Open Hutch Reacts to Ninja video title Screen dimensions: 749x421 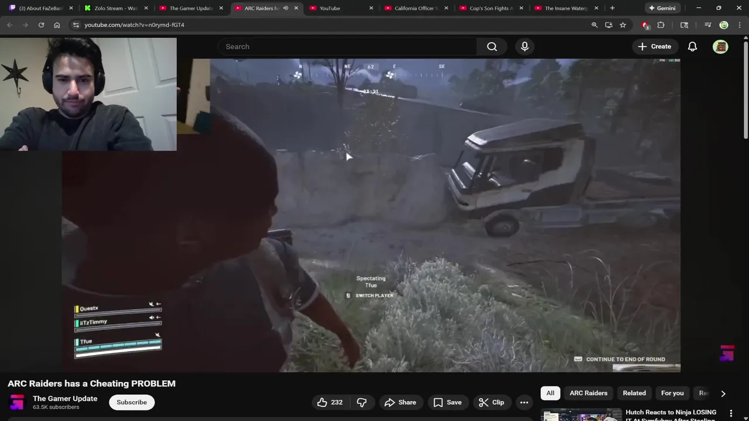(x=671, y=416)
